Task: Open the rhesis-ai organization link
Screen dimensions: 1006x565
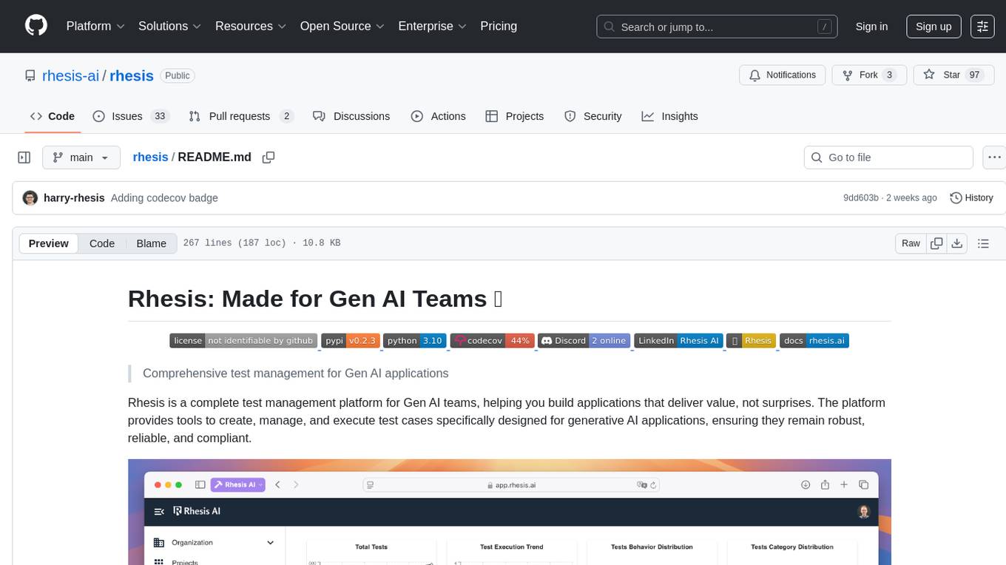Action: click(x=71, y=75)
